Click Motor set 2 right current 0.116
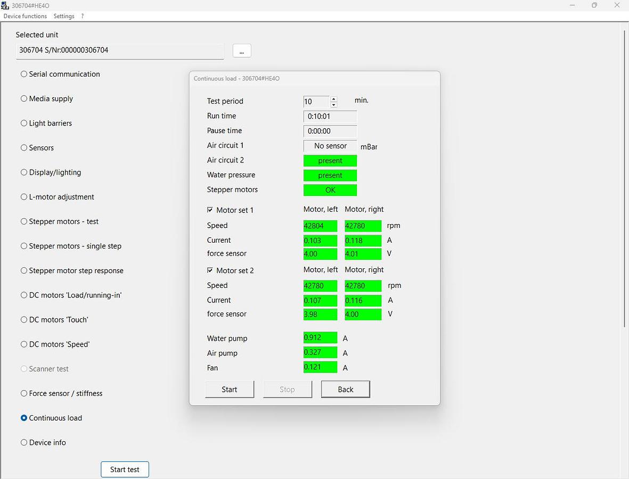 coord(363,301)
